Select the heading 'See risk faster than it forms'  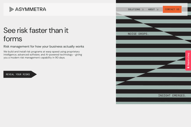[x=36, y=35]
